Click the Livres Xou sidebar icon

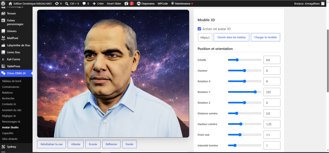[3, 52]
